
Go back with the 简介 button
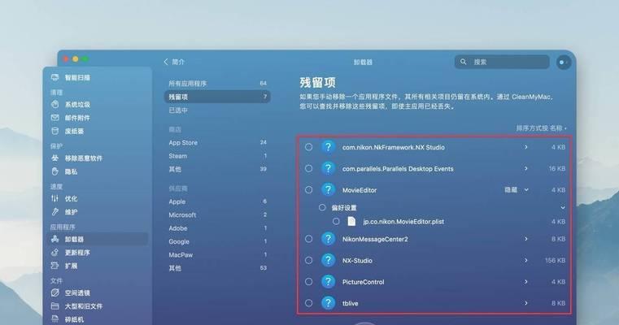(174, 62)
